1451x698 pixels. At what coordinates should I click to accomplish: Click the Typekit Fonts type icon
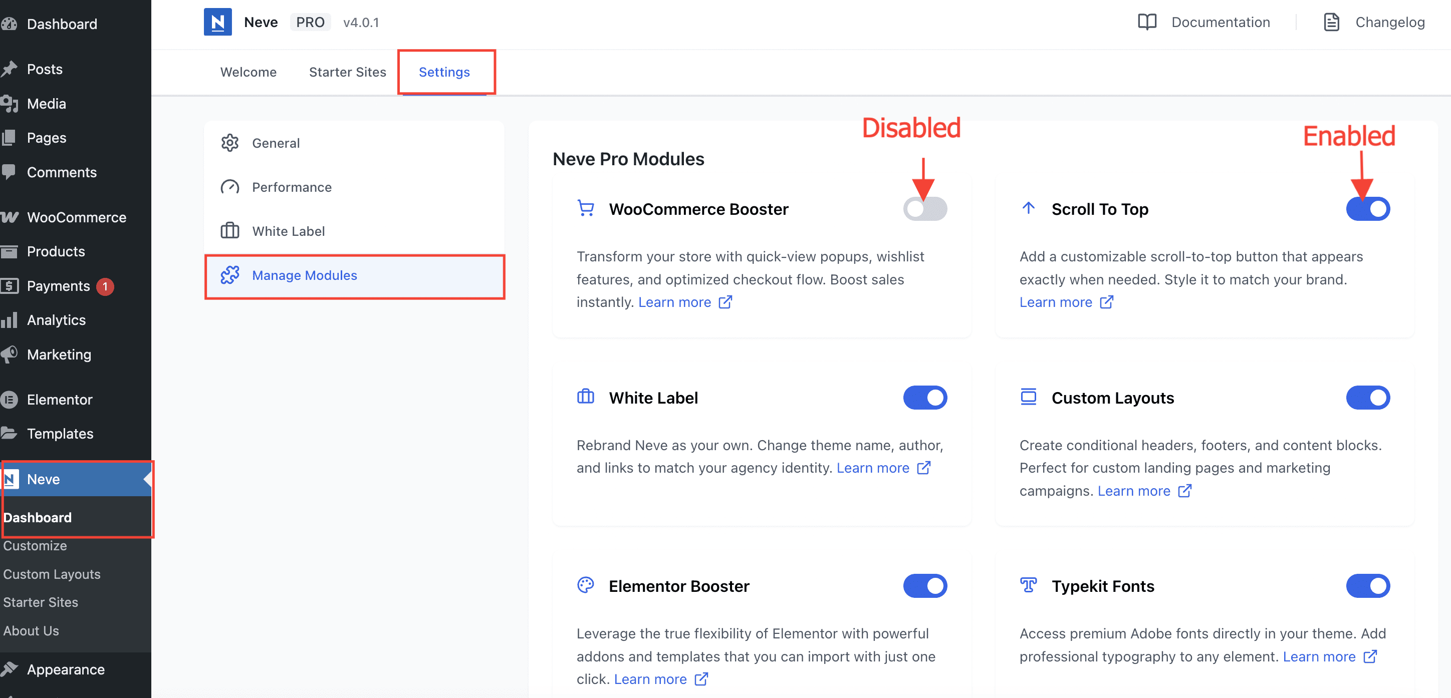[1029, 585]
